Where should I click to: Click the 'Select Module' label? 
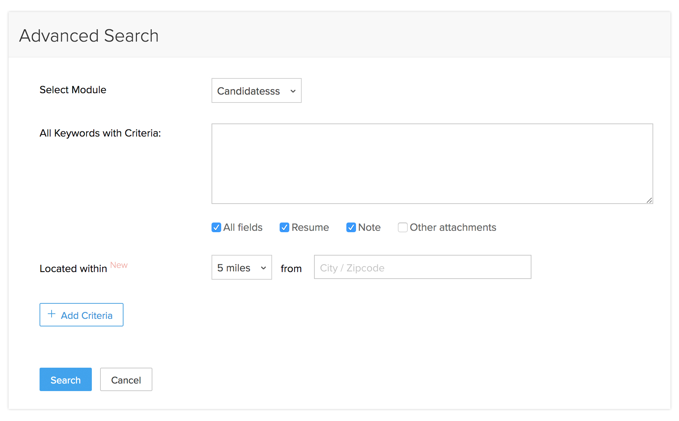[73, 90]
